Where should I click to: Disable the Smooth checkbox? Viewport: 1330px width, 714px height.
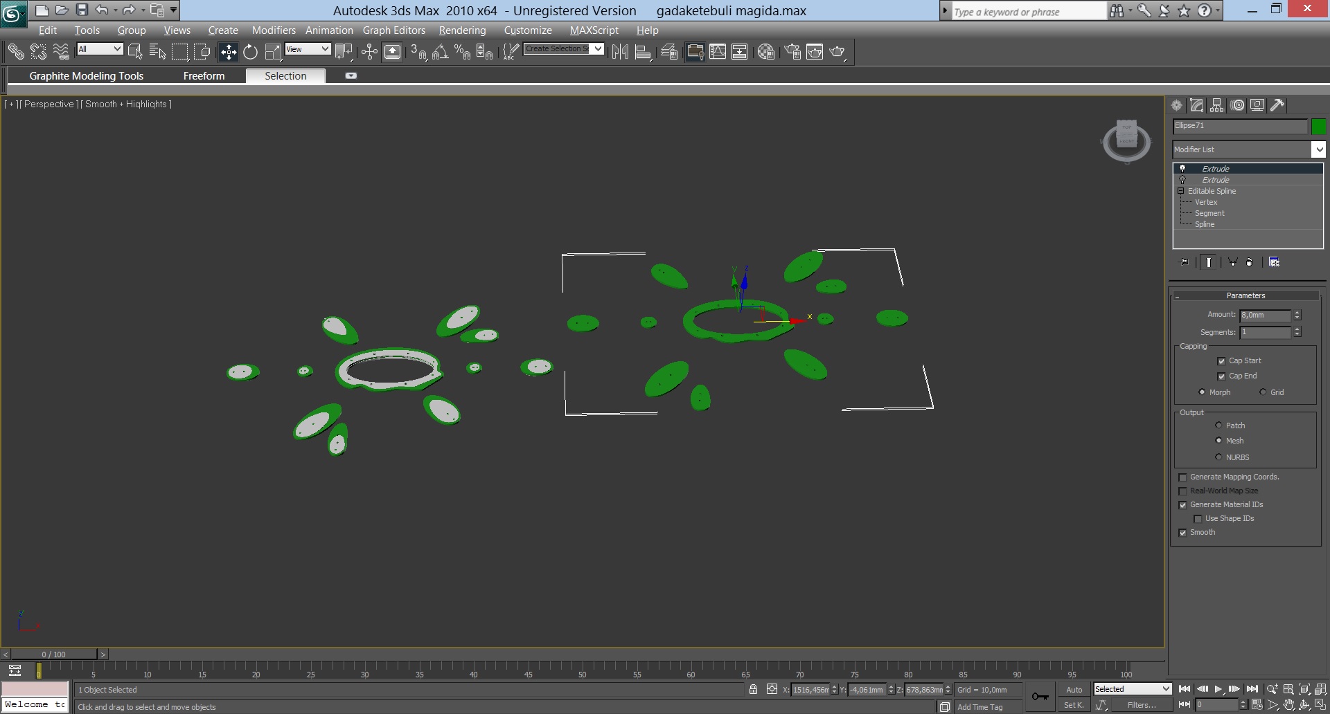(1182, 533)
